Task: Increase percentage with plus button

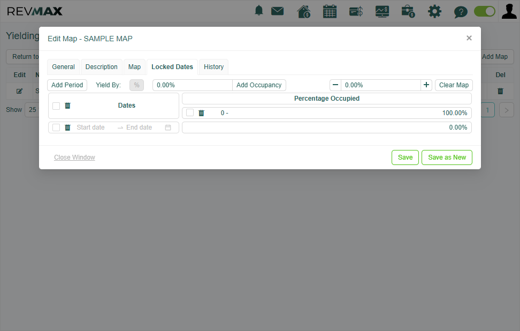Action: pos(426,85)
